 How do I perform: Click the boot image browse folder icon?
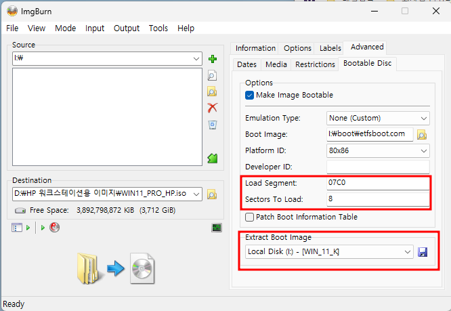pyautogui.click(x=422, y=135)
